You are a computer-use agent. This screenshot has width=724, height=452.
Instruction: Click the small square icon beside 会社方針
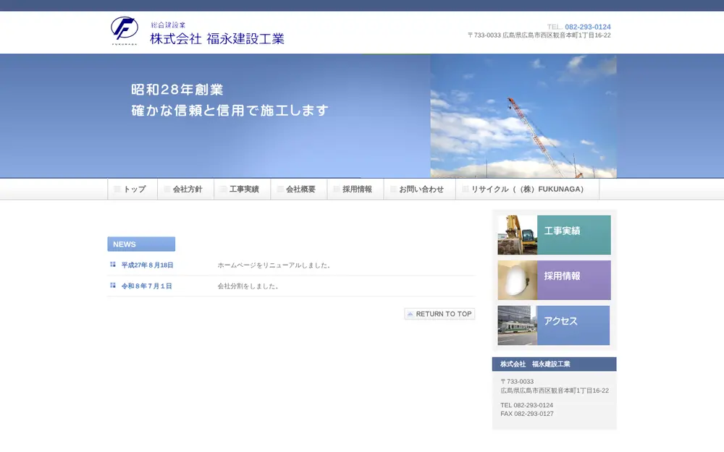[167, 189]
